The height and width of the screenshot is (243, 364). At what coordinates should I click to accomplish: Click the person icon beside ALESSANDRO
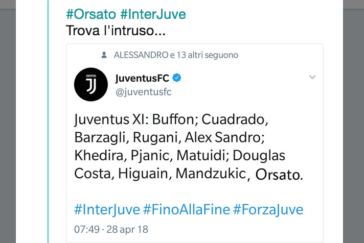104,55
